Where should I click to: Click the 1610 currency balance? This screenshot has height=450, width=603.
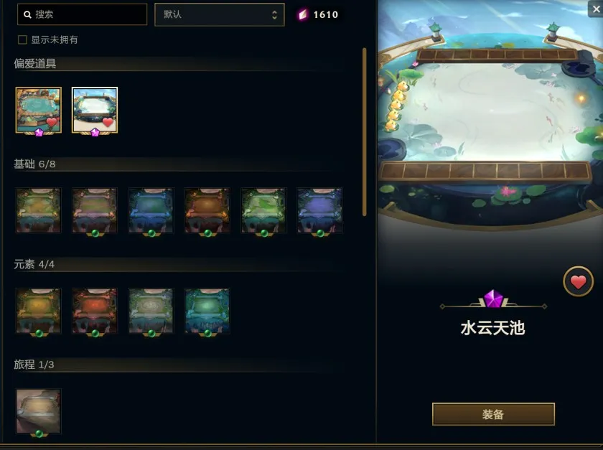click(x=326, y=14)
